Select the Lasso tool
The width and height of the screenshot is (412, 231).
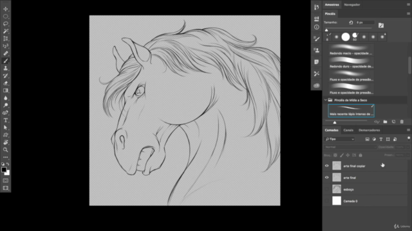(6, 24)
